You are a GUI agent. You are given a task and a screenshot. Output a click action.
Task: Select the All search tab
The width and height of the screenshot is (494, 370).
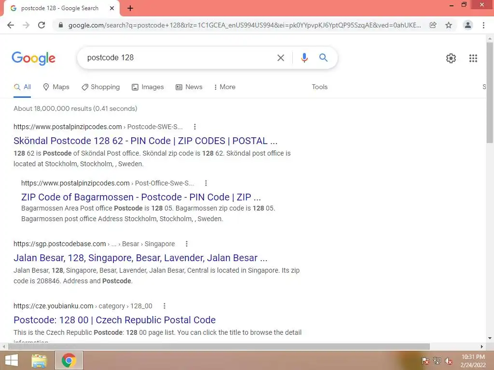pyautogui.click(x=22, y=87)
